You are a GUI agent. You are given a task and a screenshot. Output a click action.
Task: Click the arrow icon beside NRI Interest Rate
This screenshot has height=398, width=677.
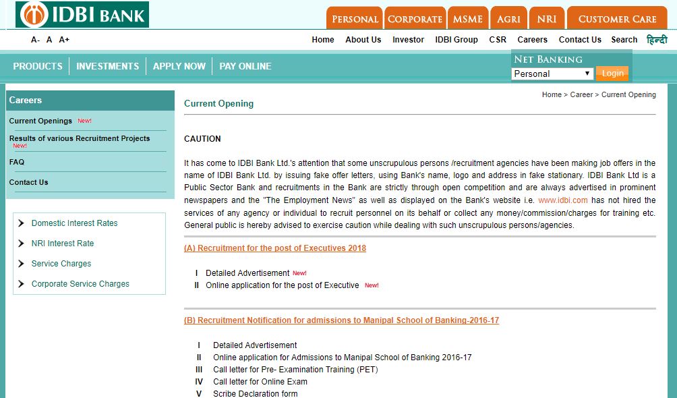(22, 244)
